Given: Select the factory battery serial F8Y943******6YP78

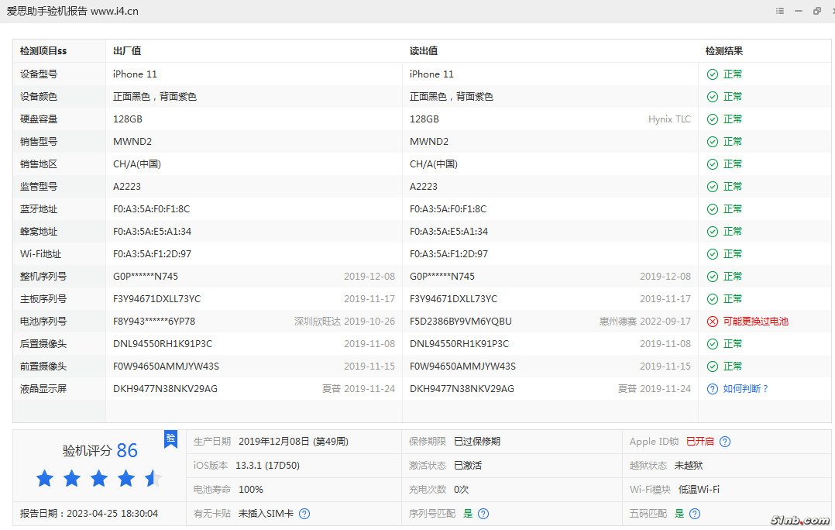Looking at the screenshot, I should point(154,322).
